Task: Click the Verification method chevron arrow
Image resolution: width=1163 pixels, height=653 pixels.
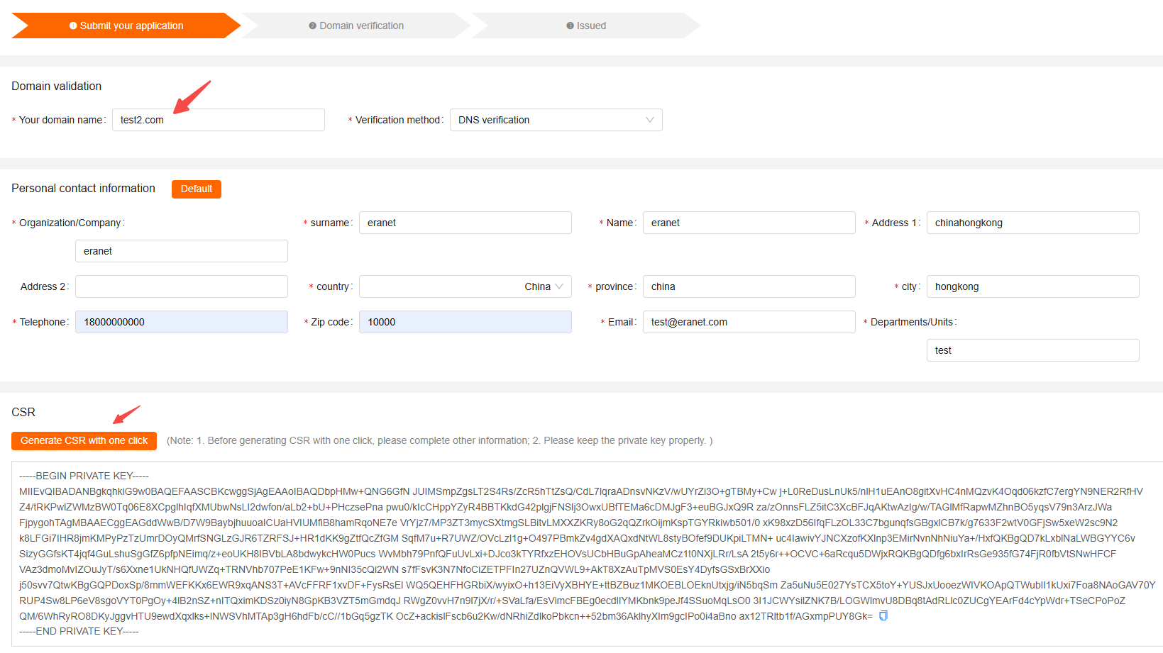Action: click(x=649, y=120)
